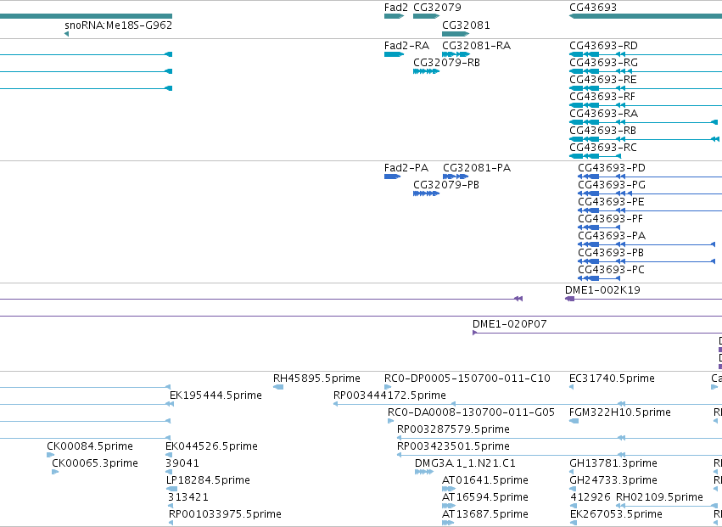The height and width of the screenshot is (527, 722).
Task: Open EST label RP003287579.5prime
Action: click(453, 429)
